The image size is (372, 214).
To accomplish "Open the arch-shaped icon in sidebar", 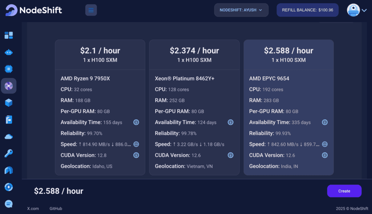I will [9, 170].
